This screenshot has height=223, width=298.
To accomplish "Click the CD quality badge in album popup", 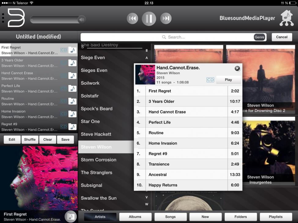I will coord(210,80).
